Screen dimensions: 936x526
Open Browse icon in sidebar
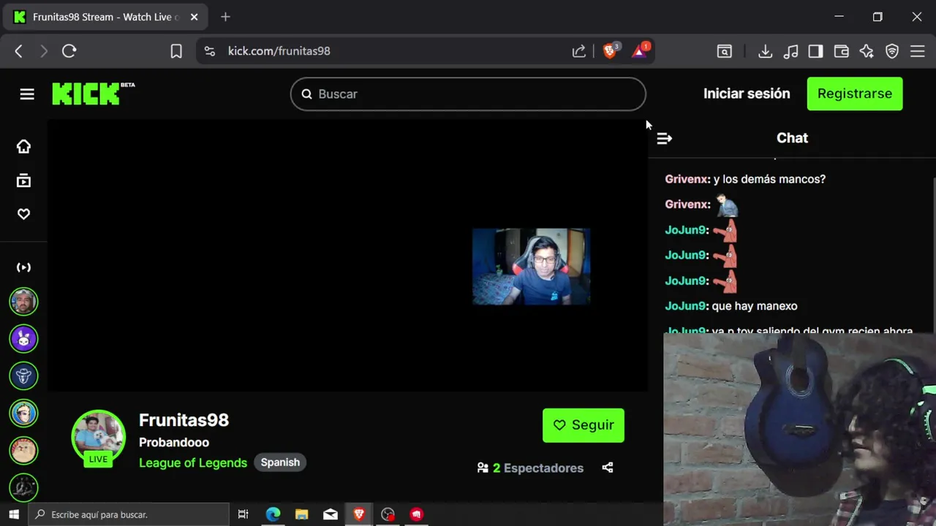pyautogui.click(x=23, y=180)
